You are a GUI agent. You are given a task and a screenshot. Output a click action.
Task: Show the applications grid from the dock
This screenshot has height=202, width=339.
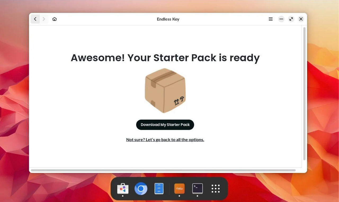click(x=216, y=189)
